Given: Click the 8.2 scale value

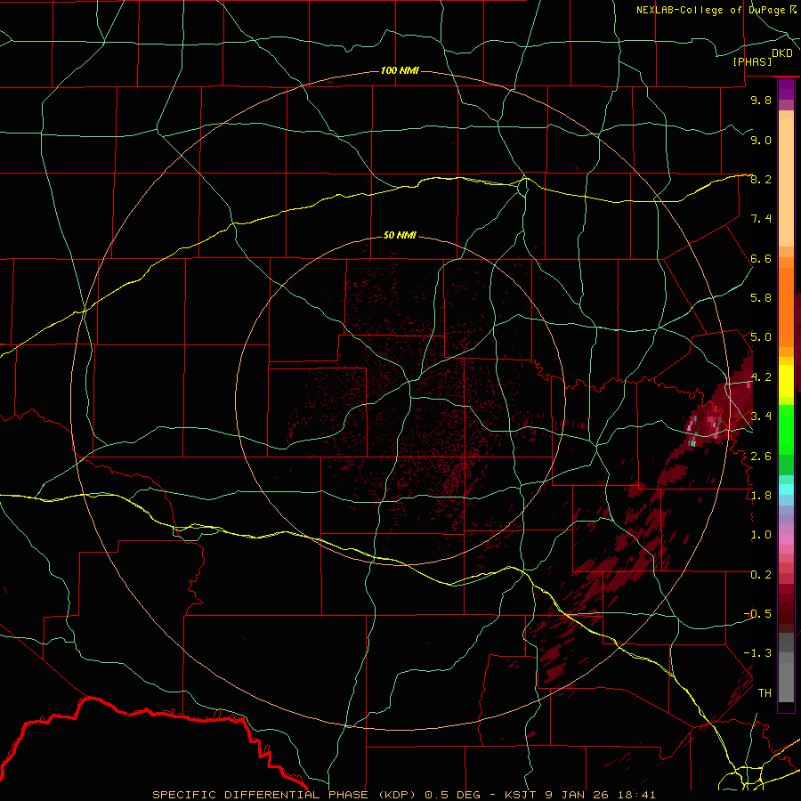Looking at the screenshot, I should [761, 179].
